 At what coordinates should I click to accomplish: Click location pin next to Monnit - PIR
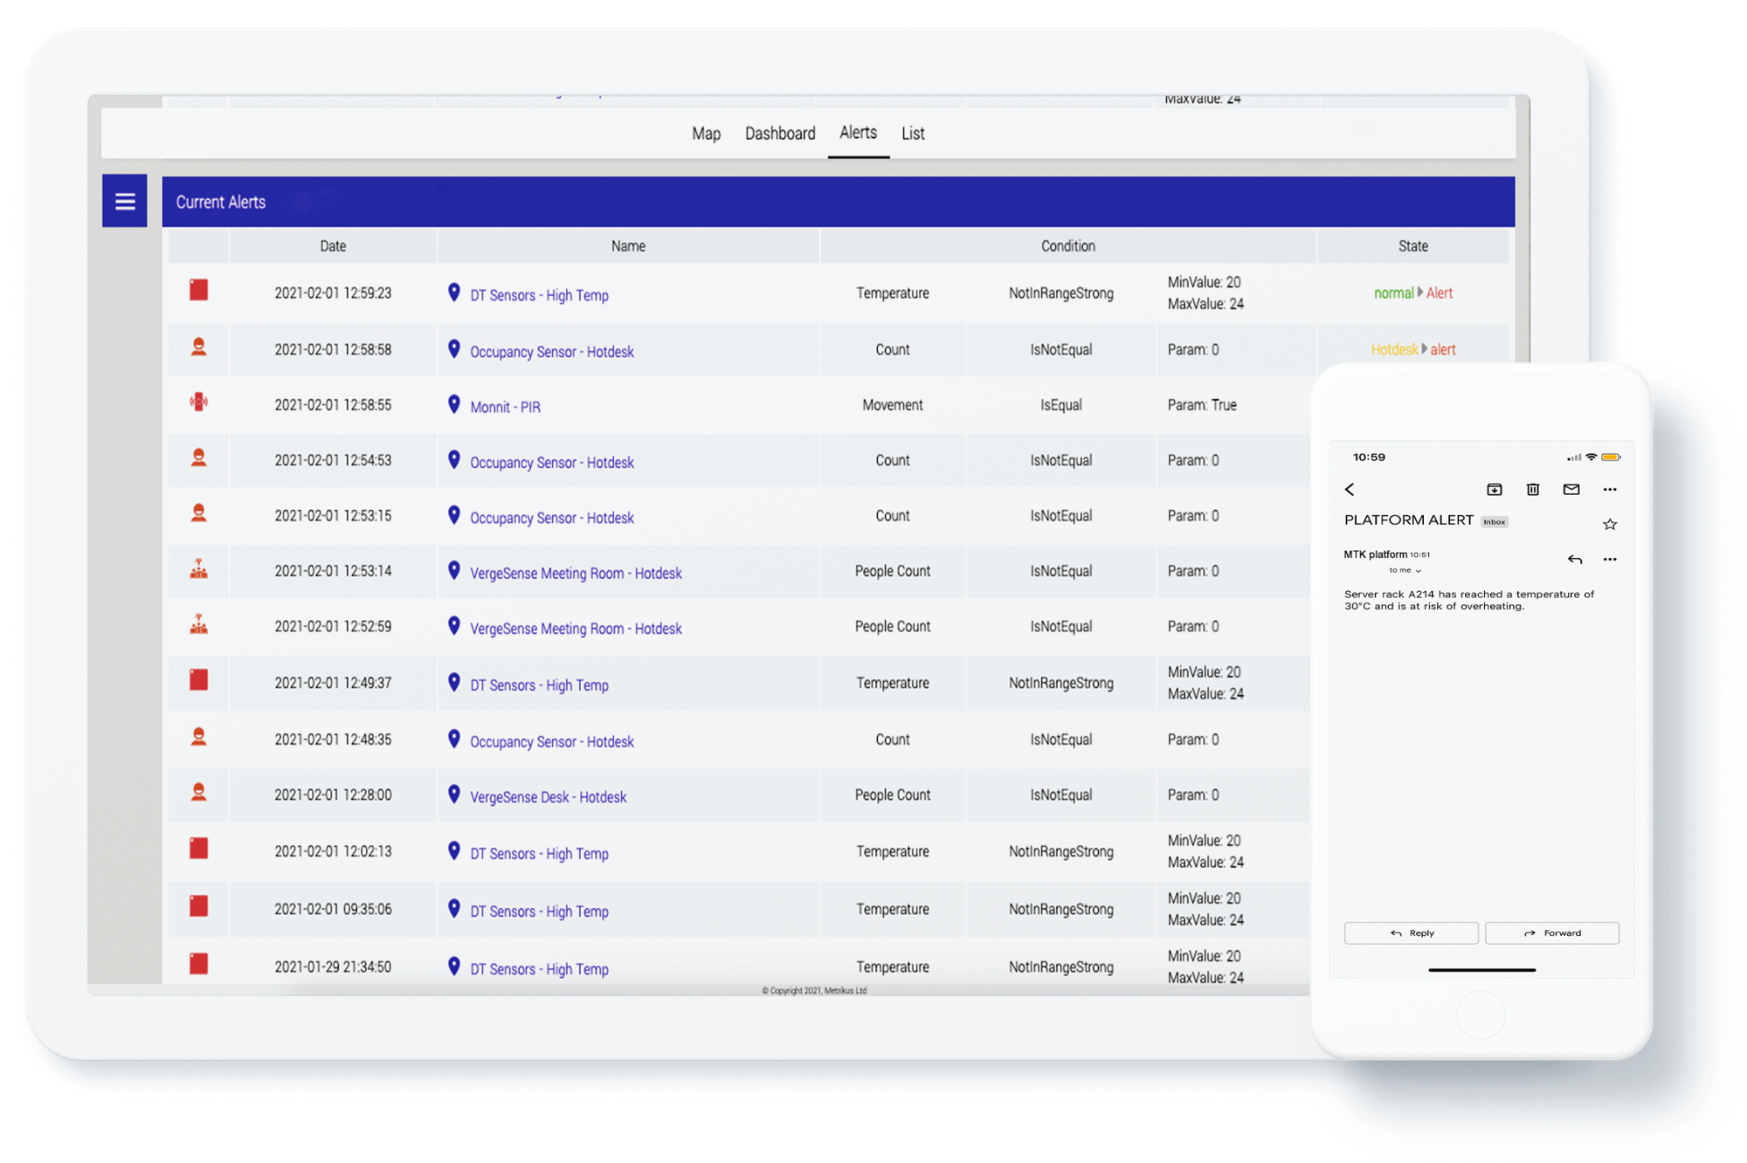pyautogui.click(x=453, y=404)
